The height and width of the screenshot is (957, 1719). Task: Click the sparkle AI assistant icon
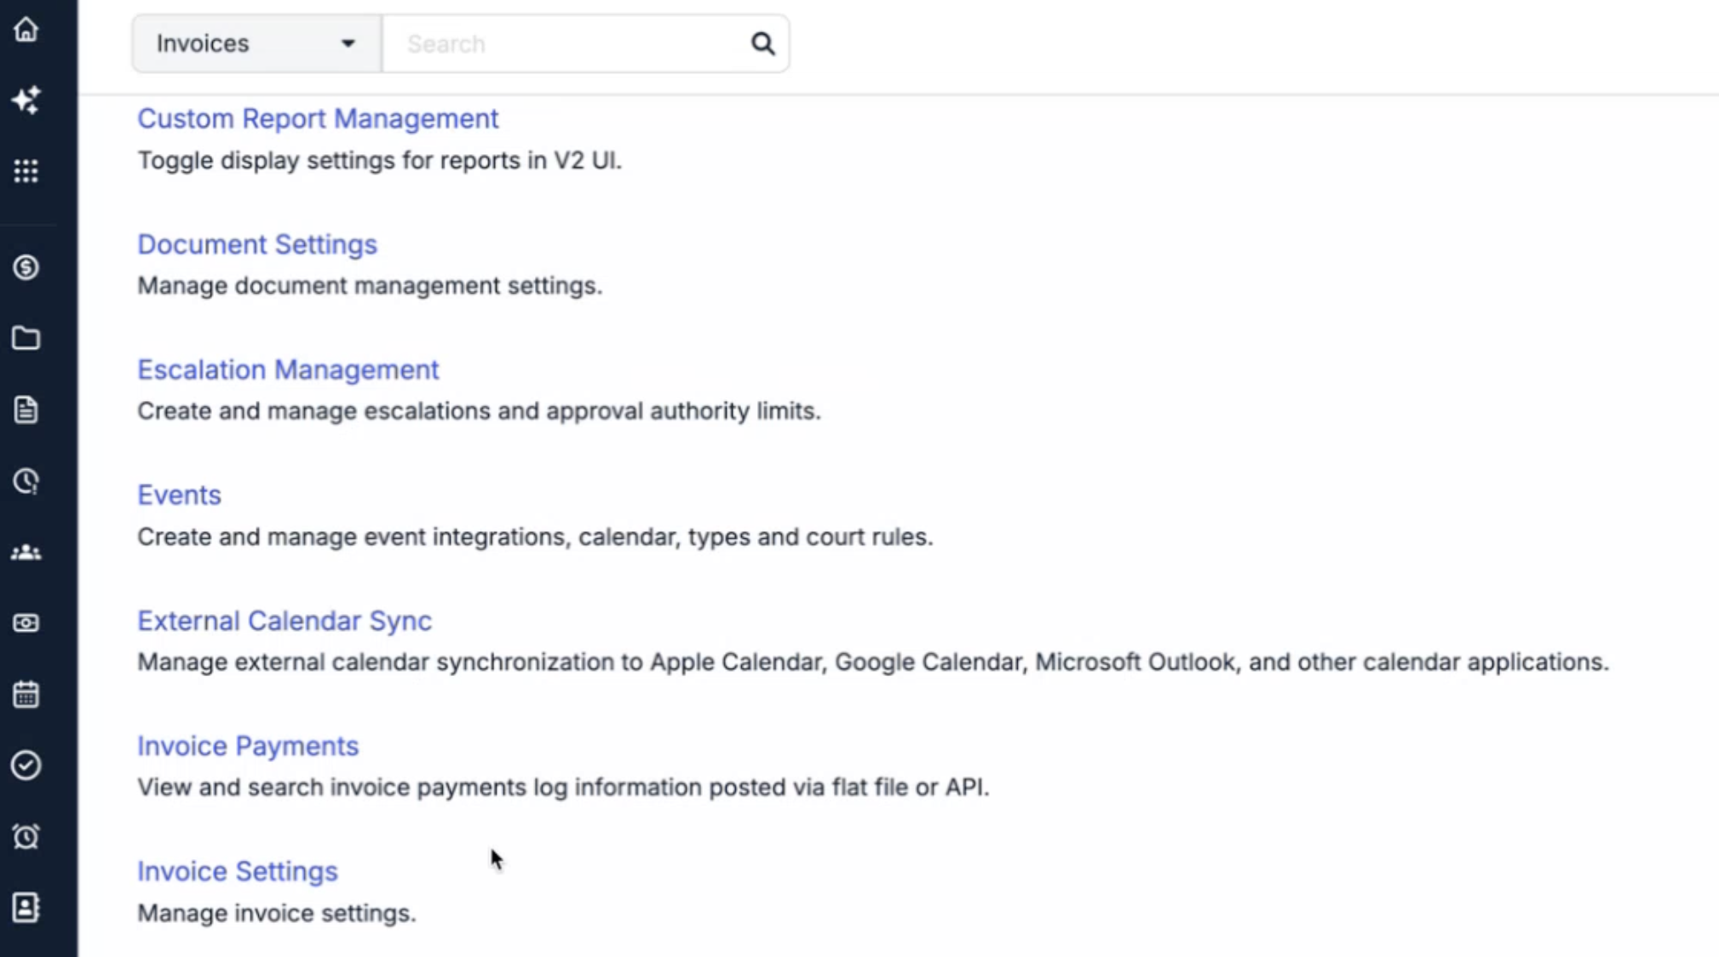click(26, 100)
